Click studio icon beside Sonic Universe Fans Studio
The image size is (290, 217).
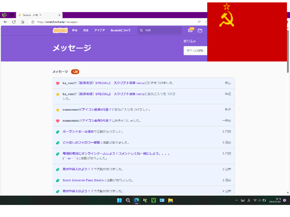click(x=57, y=180)
